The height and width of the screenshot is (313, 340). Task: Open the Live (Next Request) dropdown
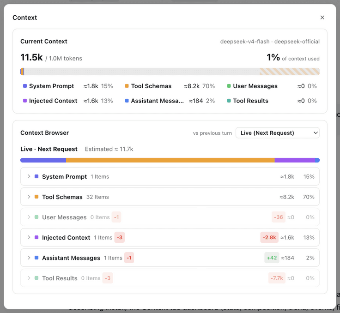[277, 133]
